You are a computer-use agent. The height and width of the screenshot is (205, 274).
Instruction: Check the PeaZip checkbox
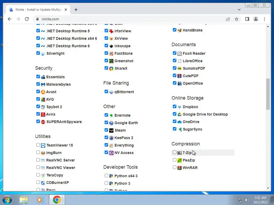tap(174, 160)
